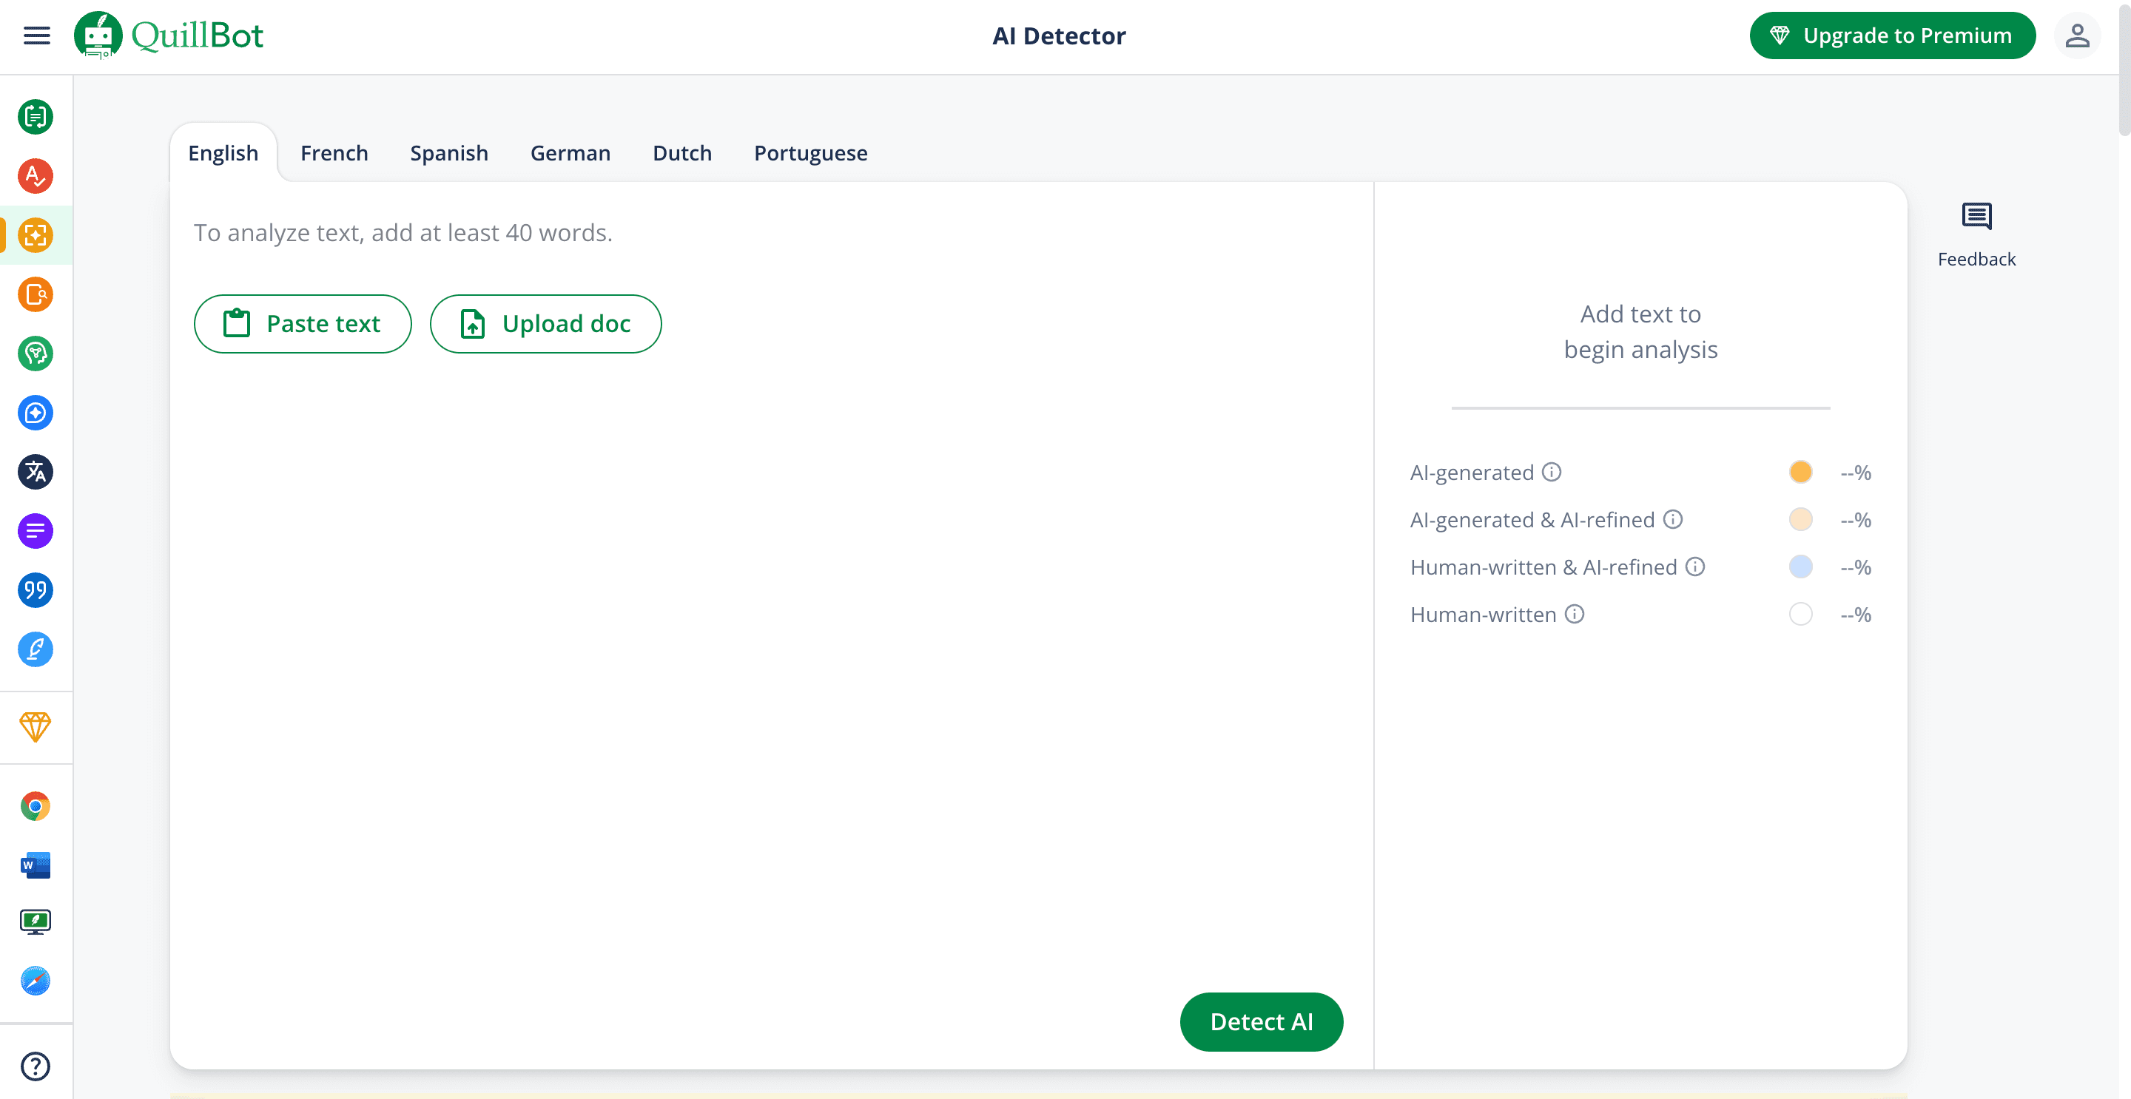Open the Grammar Checker sidebar icon
Viewport: 2131px width, 1099px height.
[x=36, y=176]
